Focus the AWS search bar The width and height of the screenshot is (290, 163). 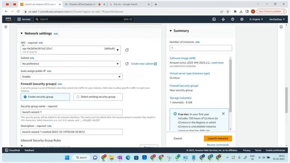tap(84, 19)
